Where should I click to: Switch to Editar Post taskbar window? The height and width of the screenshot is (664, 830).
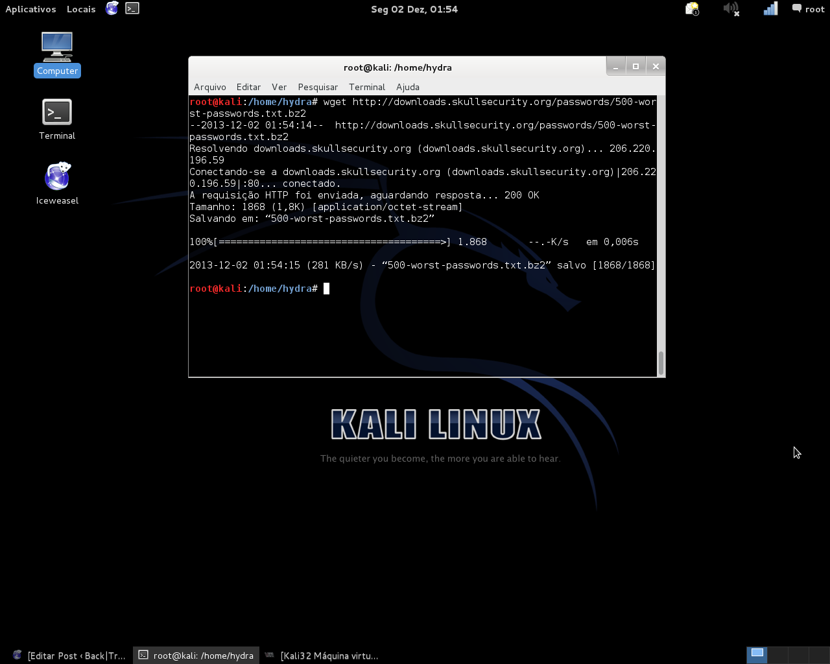tap(69, 656)
